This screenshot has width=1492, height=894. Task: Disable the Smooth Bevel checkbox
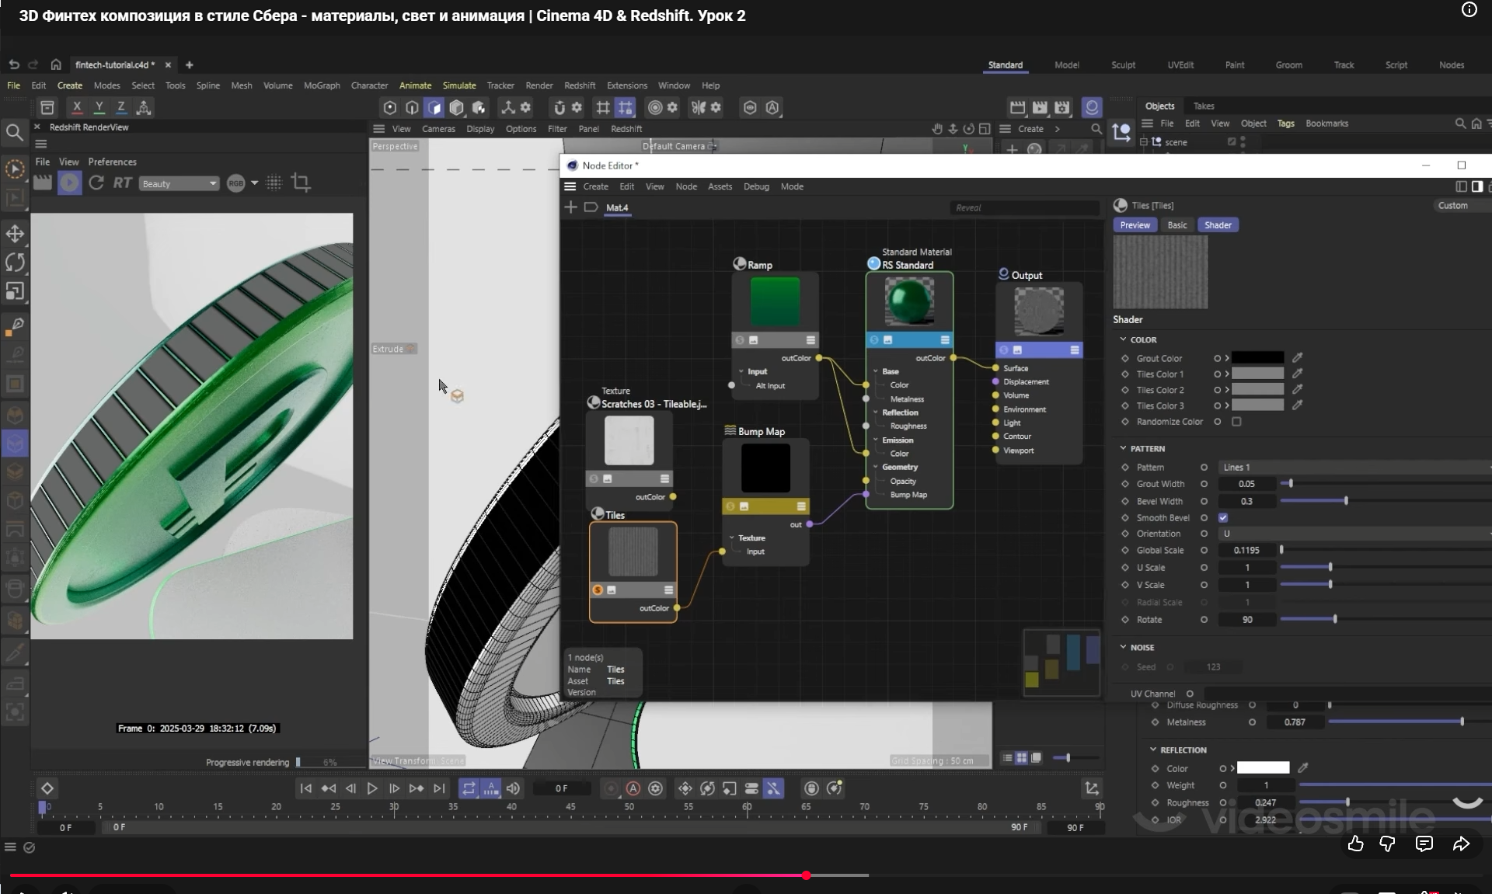pos(1223,517)
